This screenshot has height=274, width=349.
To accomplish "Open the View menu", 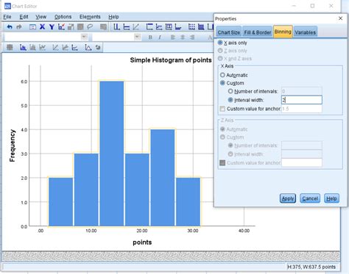I will 40,17.
